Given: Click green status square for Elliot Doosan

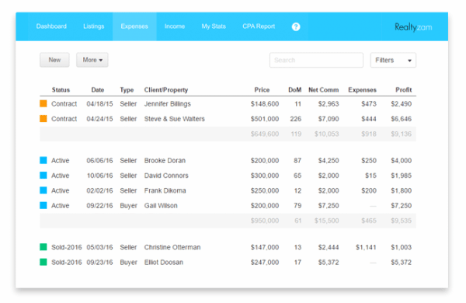Looking at the screenshot, I should (43, 262).
